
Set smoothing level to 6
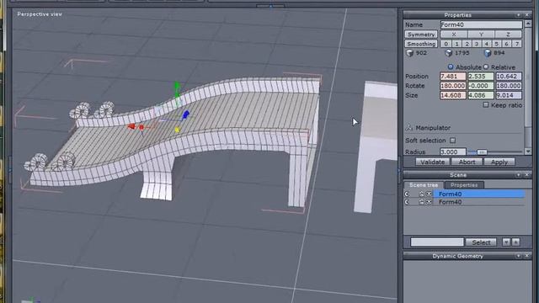(x=506, y=44)
